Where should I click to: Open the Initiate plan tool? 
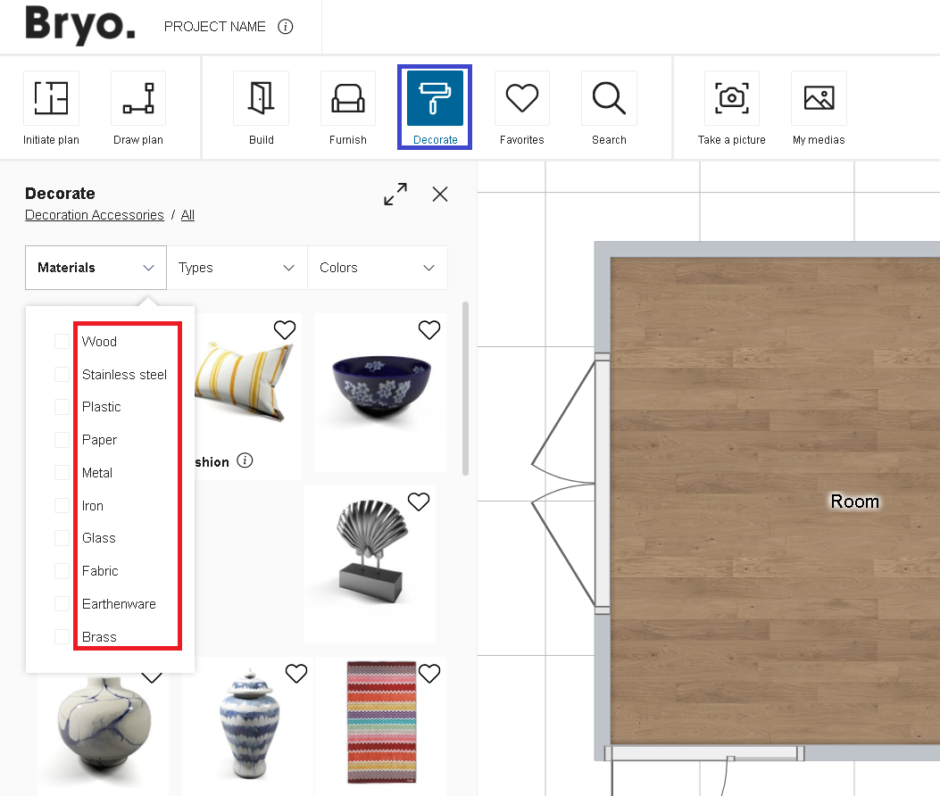point(51,106)
